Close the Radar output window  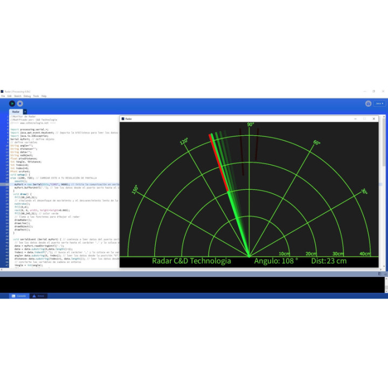(x=374, y=119)
